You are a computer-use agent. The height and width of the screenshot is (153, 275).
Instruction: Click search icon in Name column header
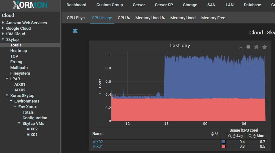217,134
